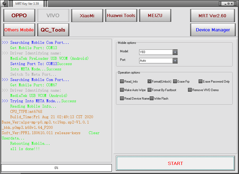The height and width of the screenshot is (174, 239).
Task: Click the Port field showing Auto
Action: tap(156, 61)
